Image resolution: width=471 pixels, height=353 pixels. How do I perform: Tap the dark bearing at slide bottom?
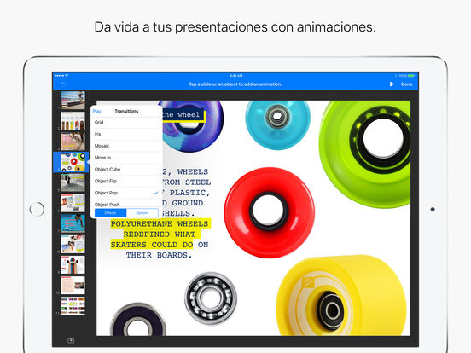tap(138, 320)
